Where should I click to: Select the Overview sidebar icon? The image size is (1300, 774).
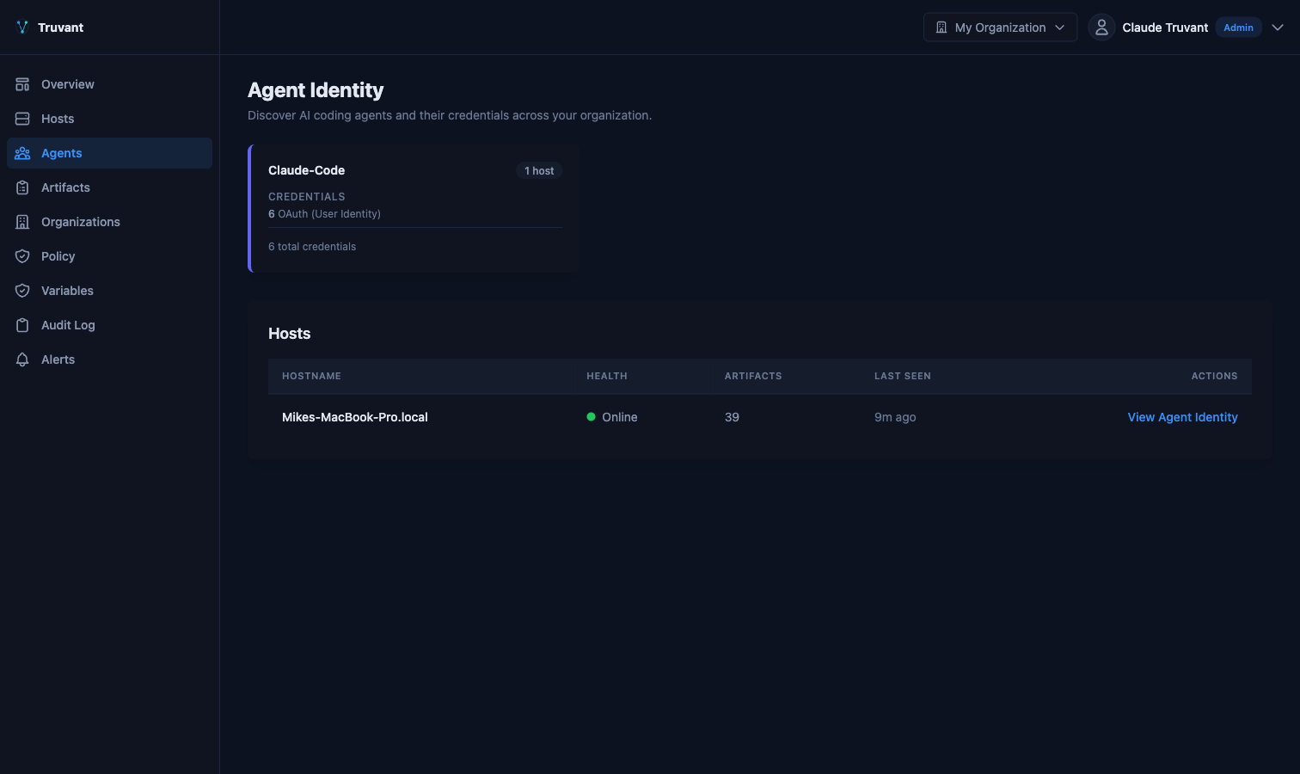pyautogui.click(x=22, y=83)
